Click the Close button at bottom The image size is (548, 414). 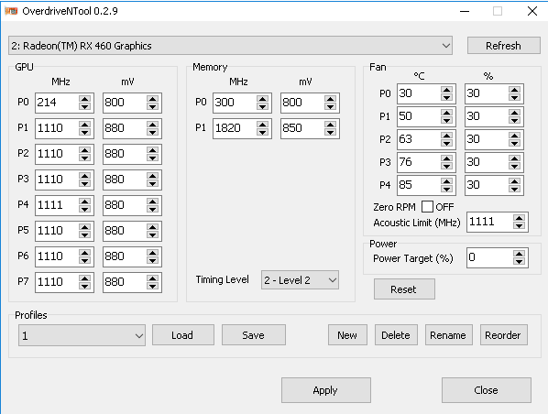(x=486, y=390)
